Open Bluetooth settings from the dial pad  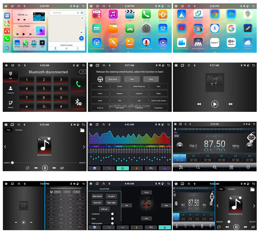pos(78,102)
